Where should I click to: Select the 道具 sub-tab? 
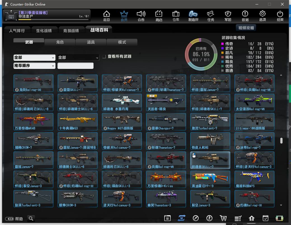coord(91,42)
